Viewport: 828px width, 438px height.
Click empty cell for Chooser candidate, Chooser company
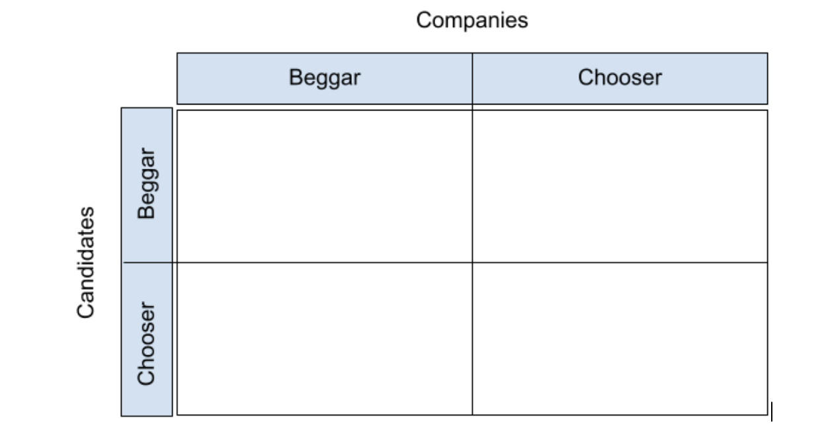(620, 339)
